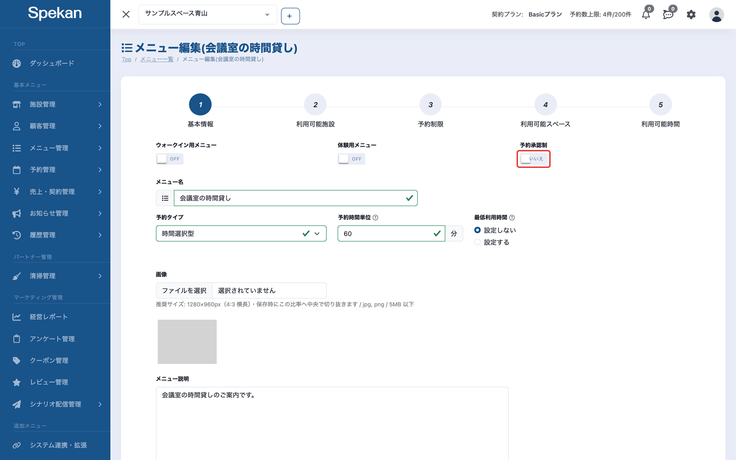The height and width of the screenshot is (460, 736).
Task: Go to step 4 利用可能スペース
Action: [546, 105]
